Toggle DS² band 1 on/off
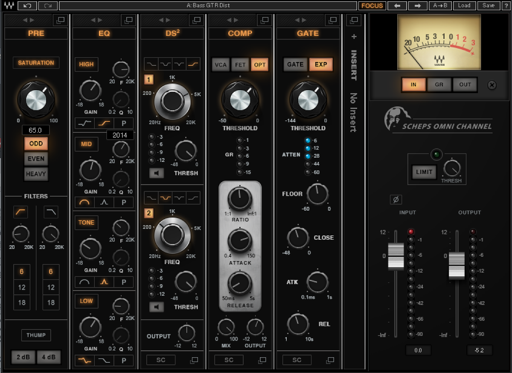The width and height of the screenshot is (512, 373). coord(149,80)
